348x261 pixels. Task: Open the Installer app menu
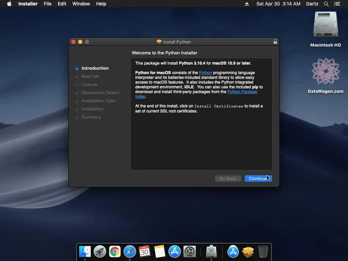28,4
